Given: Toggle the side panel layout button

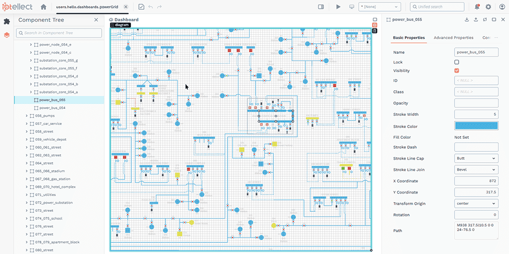Looking at the screenshot, I should tap(321, 7).
